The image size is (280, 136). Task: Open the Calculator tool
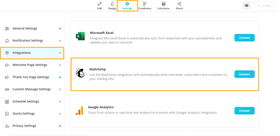click(163, 5)
